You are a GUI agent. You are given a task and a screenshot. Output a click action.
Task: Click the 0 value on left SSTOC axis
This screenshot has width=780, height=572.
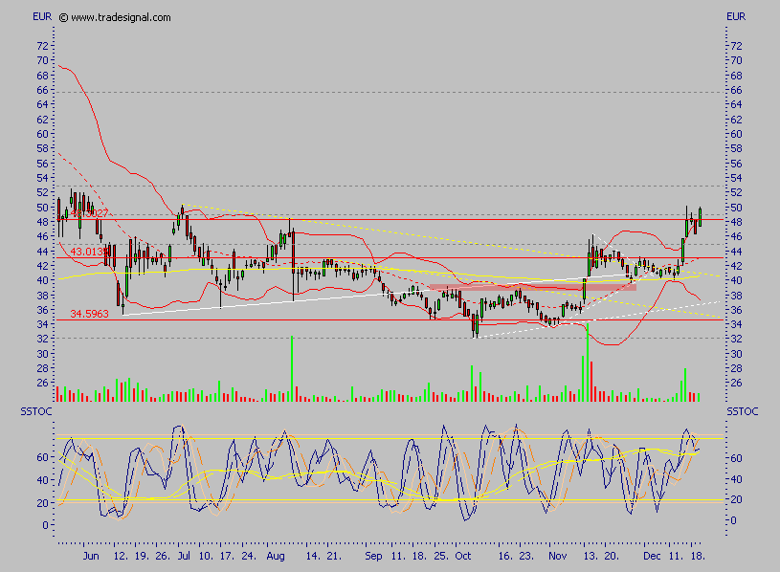45,525
